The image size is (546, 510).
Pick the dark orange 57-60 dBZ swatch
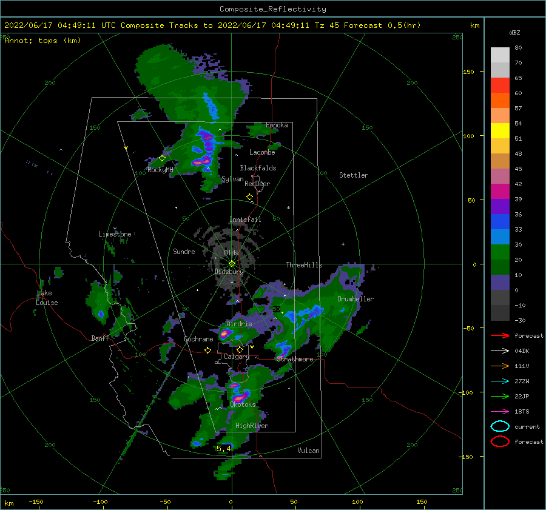point(500,101)
